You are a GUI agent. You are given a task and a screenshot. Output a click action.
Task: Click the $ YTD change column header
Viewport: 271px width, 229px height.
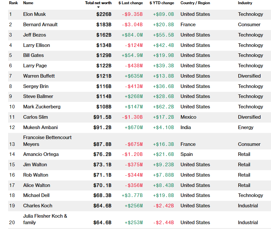pyautogui.click(x=162, y=3)
